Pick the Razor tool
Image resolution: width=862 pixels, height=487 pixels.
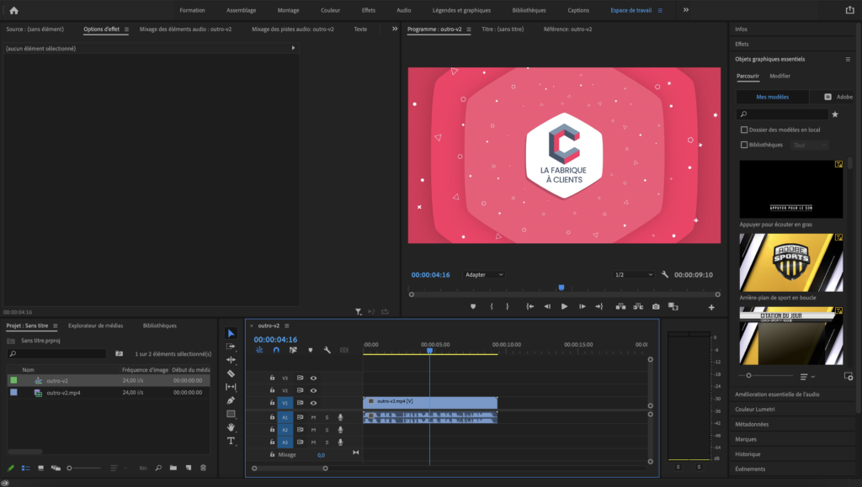(x=231, y=373)
